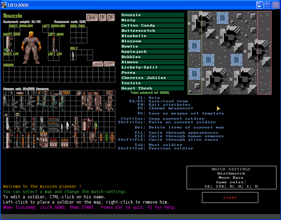Grab the knife from the Belt slot

73,55
